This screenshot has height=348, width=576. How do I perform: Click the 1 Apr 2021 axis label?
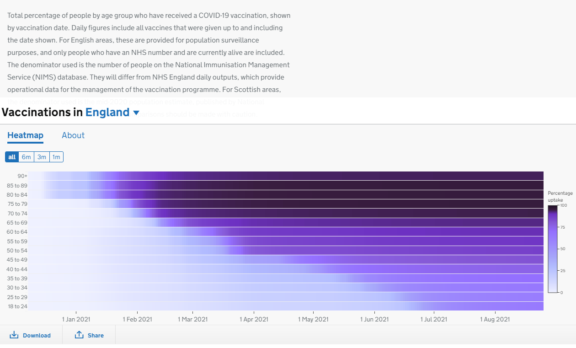254,319
